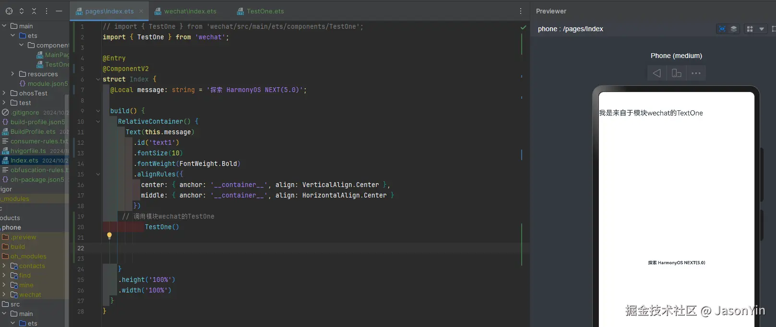Select the phone module row
Screen dimensions: 776x327
(x=35, y=227)
